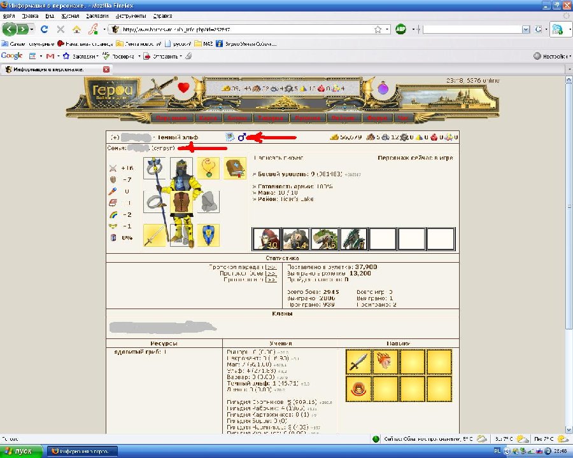
Task: Open the Adblock Plus ABP icon
Action: click(x=401, y=29)
